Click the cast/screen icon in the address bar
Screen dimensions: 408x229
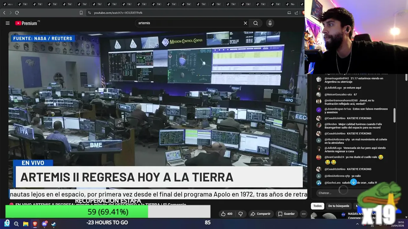pos(289,13)
